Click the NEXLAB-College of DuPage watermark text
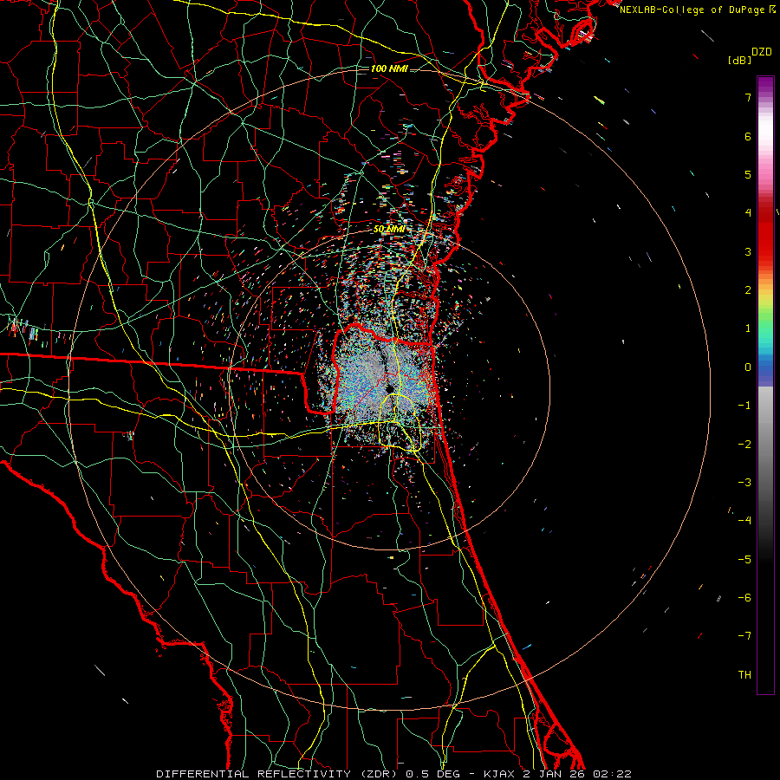Screen dimensions: 780x780 pos(692,10)
